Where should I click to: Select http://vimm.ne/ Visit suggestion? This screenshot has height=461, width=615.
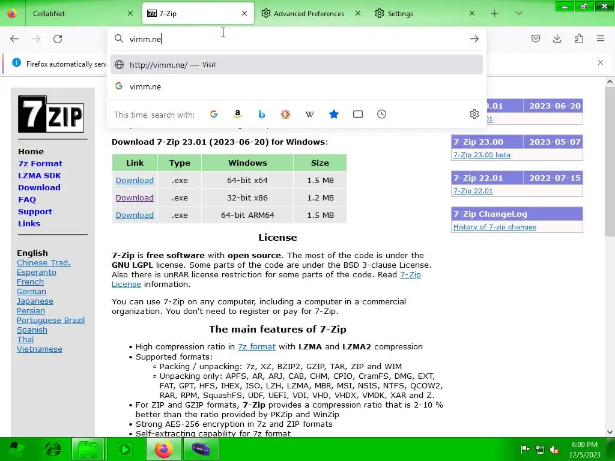coord(296,65)
